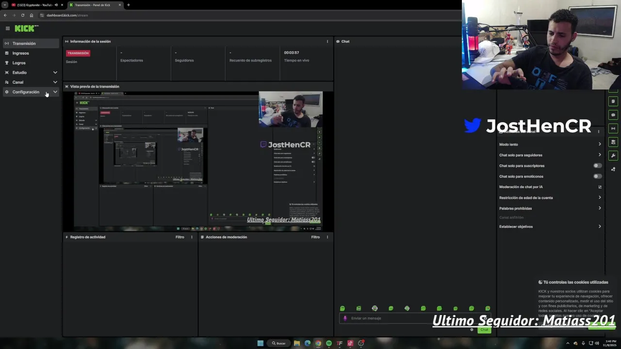Pick the second green emote in chat row
The width and height of the screenshot is (621, 349).
359,308
